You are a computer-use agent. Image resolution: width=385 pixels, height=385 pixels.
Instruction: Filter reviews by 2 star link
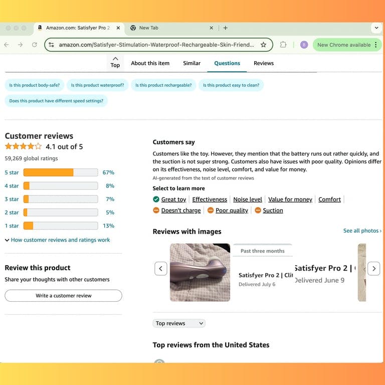(12, 213)
